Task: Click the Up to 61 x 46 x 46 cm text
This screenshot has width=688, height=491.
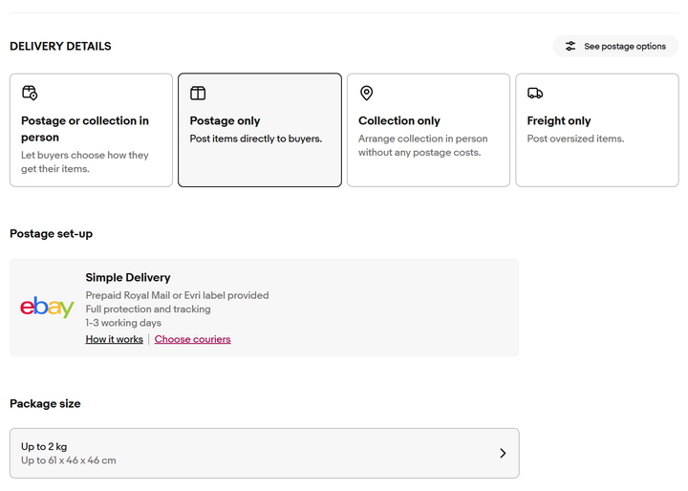Action: click(69, 460)
